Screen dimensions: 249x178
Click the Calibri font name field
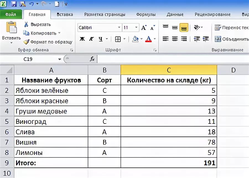coord(97,28)
